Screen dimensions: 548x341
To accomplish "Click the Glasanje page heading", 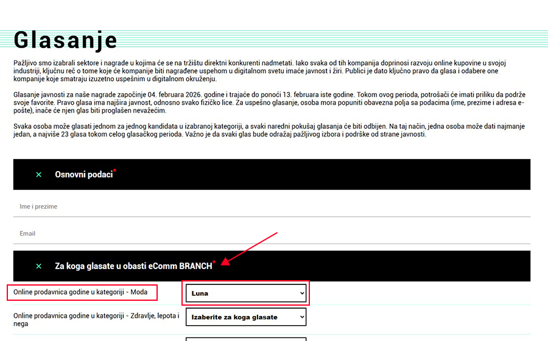I will click(65, 40).
